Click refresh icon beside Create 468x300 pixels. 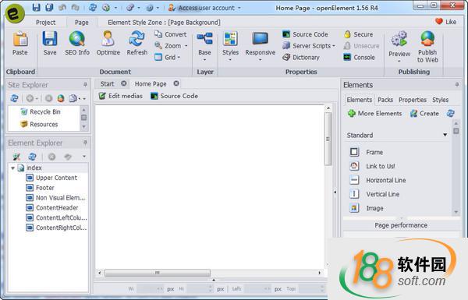450,113
